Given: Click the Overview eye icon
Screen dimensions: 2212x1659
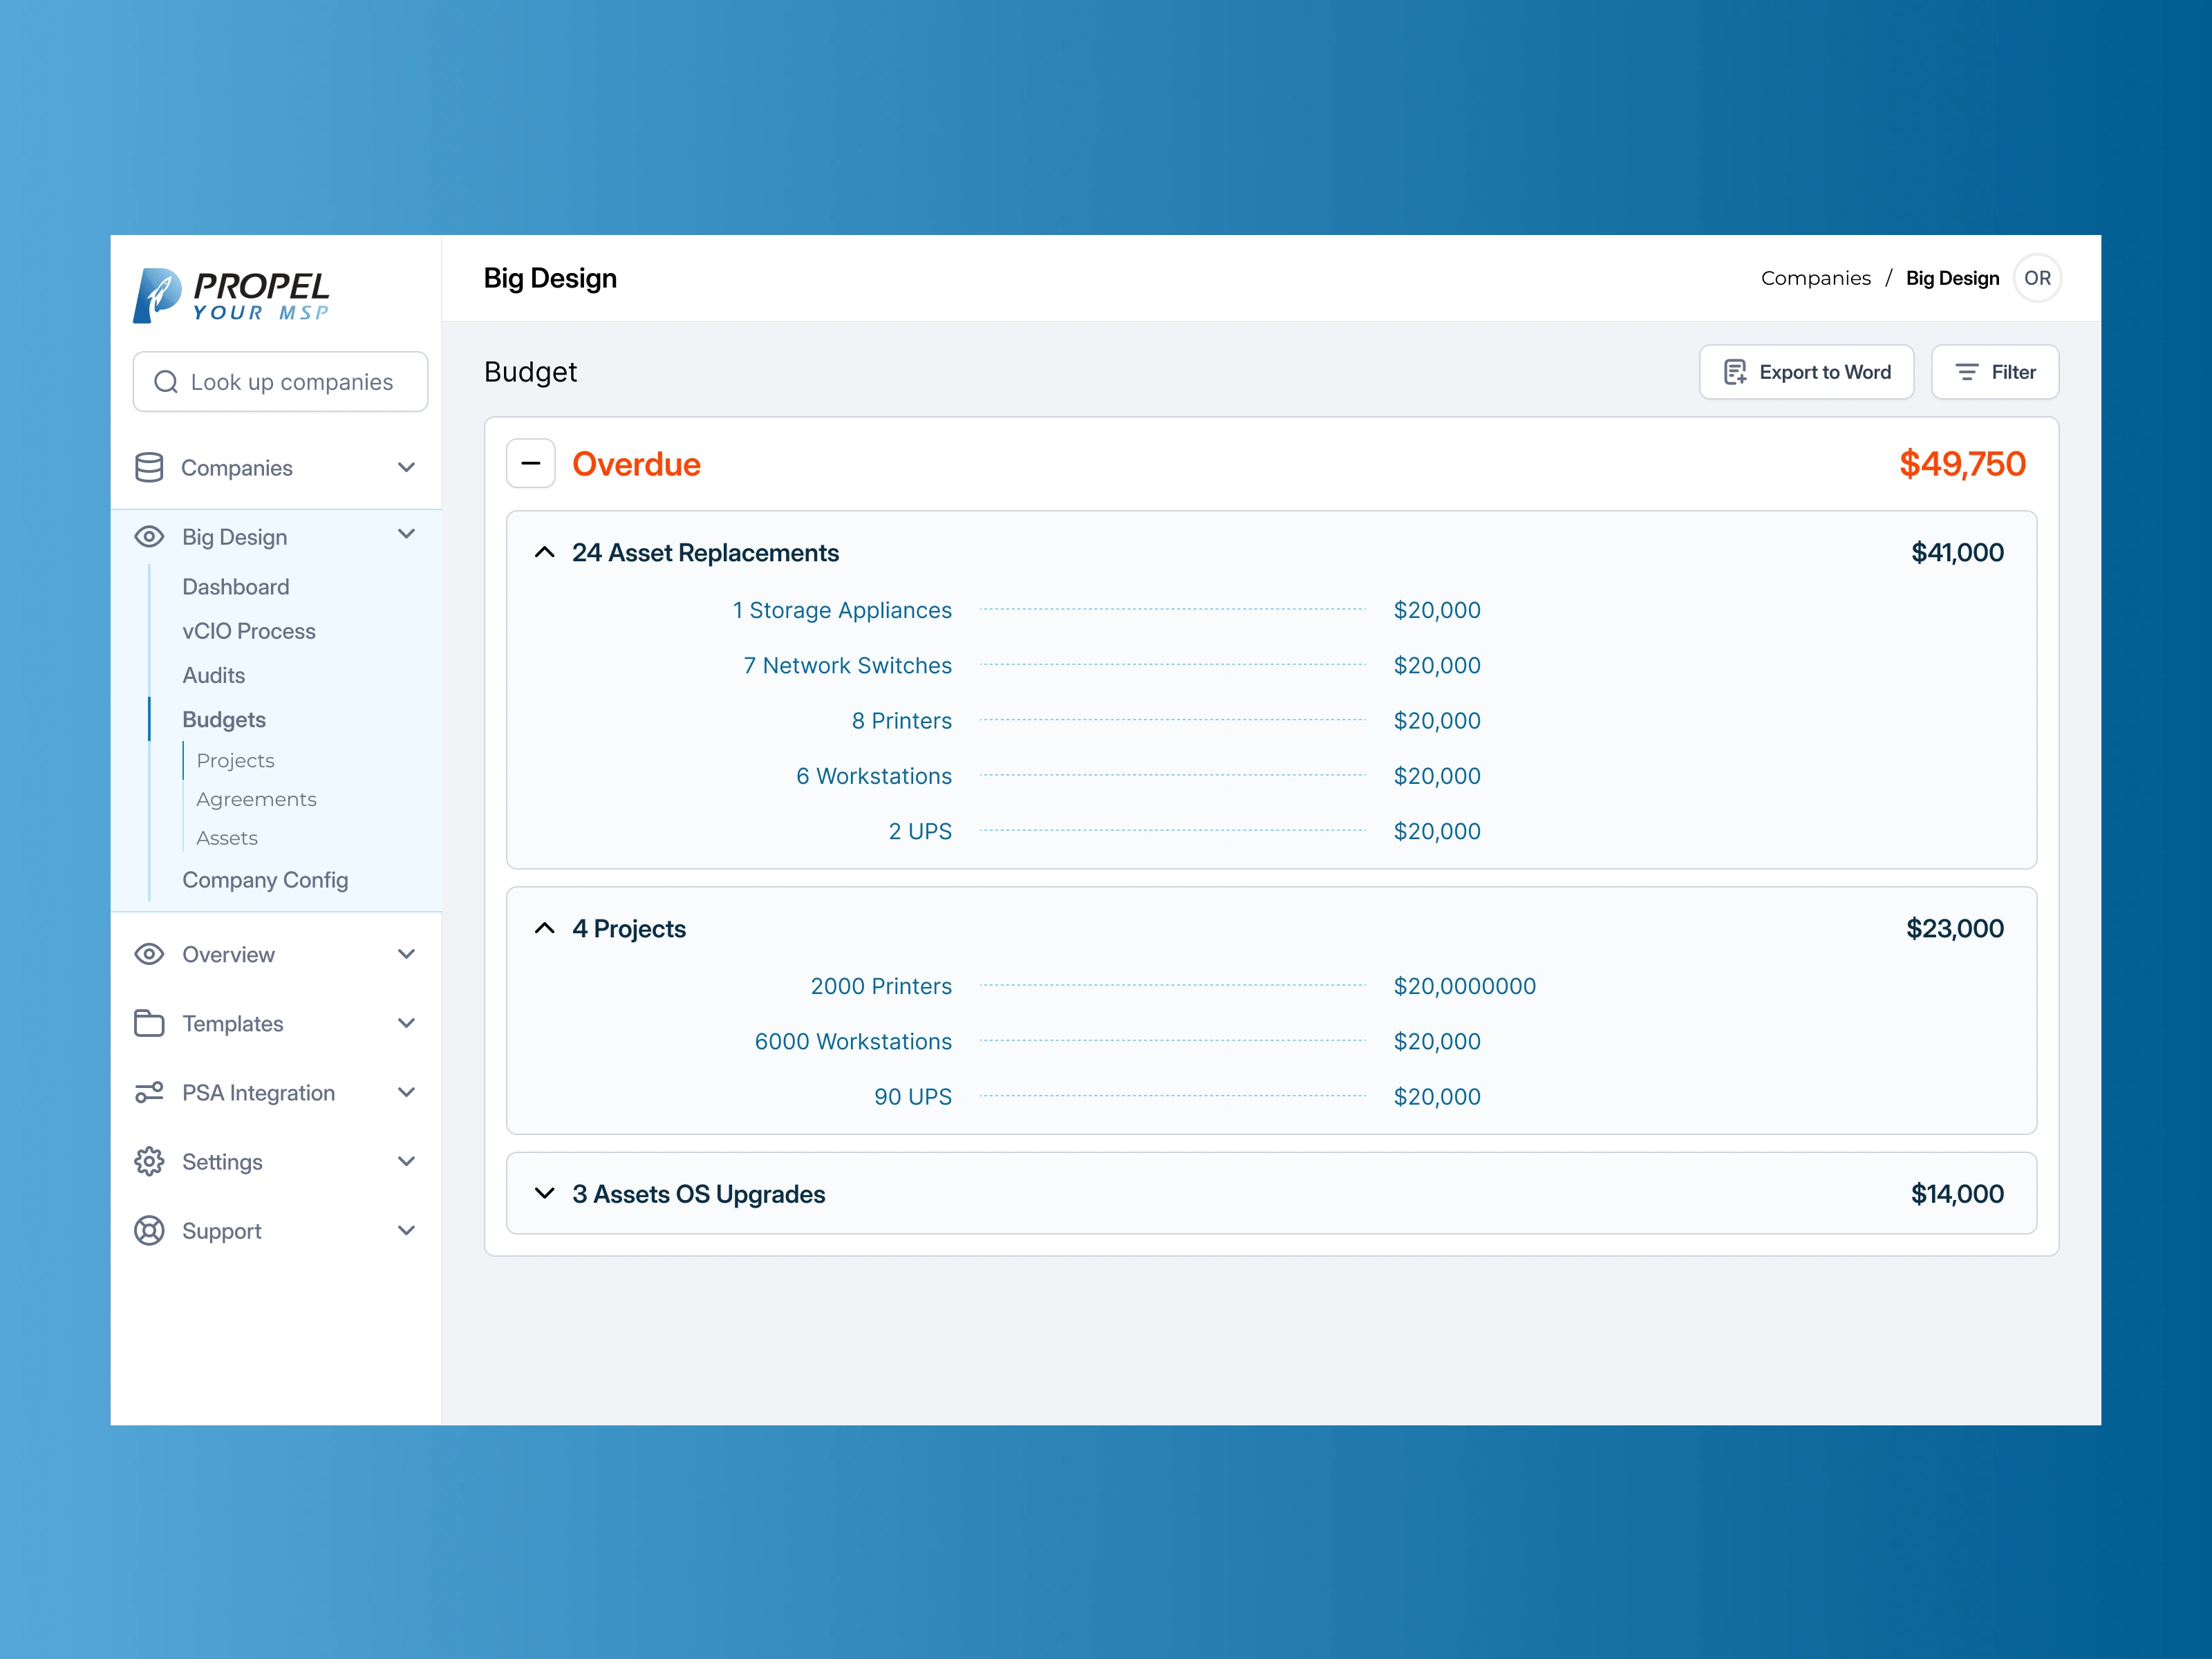Looking at the screenshot, I should [x=149, y=954].
